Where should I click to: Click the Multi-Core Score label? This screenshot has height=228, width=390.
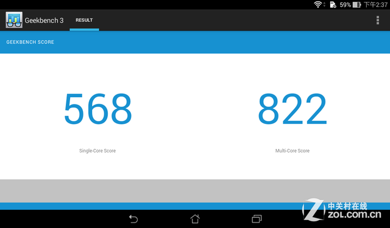pyautogui.click(x=292, y=151)
